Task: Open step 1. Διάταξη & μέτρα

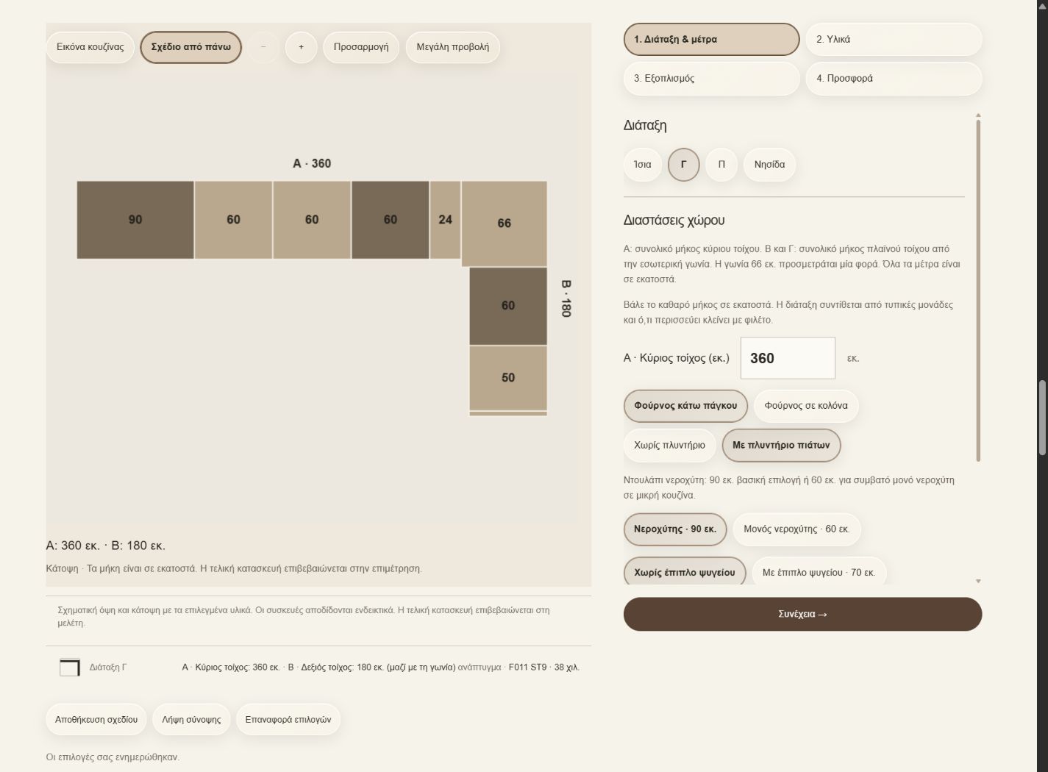Action: [711, 40]
